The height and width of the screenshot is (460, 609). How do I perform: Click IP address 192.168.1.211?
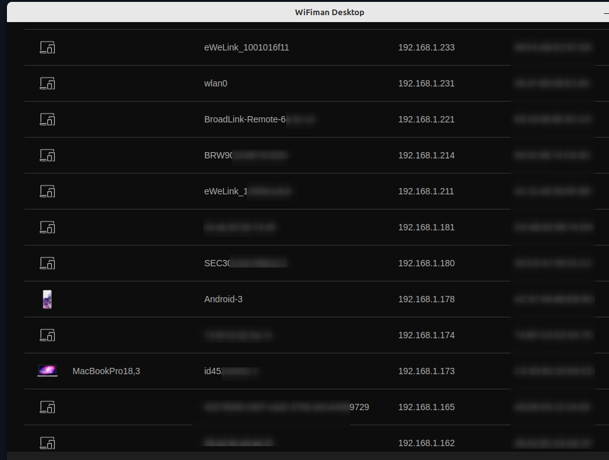point(426,191)
